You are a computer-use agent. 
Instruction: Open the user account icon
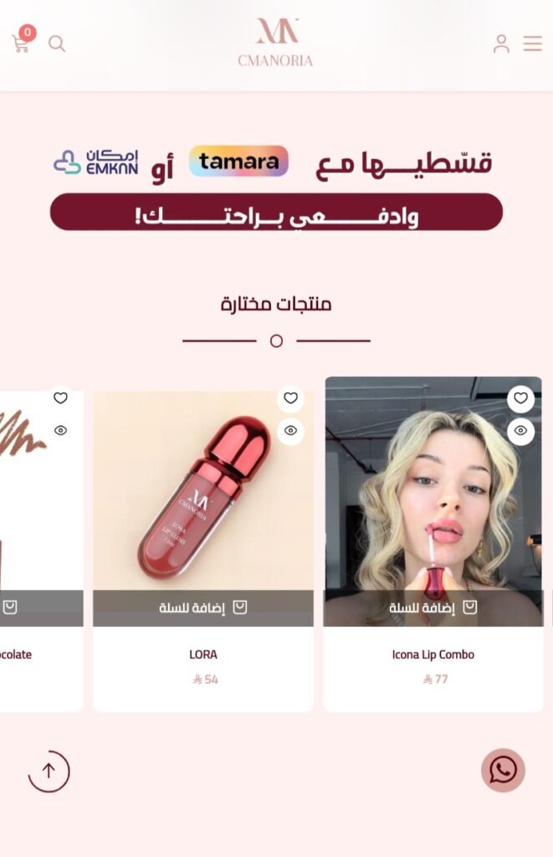click(x=501, y=44)
